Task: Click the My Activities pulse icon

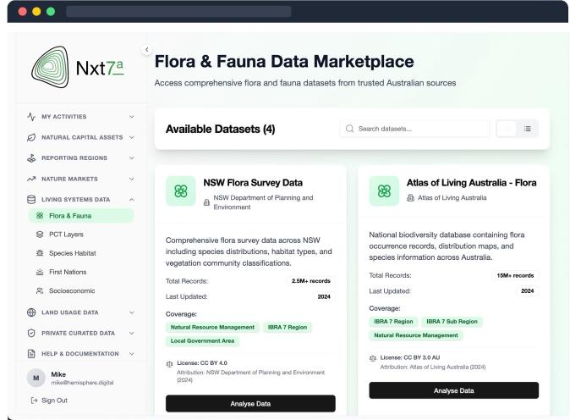Action: [x=31, y=117]
